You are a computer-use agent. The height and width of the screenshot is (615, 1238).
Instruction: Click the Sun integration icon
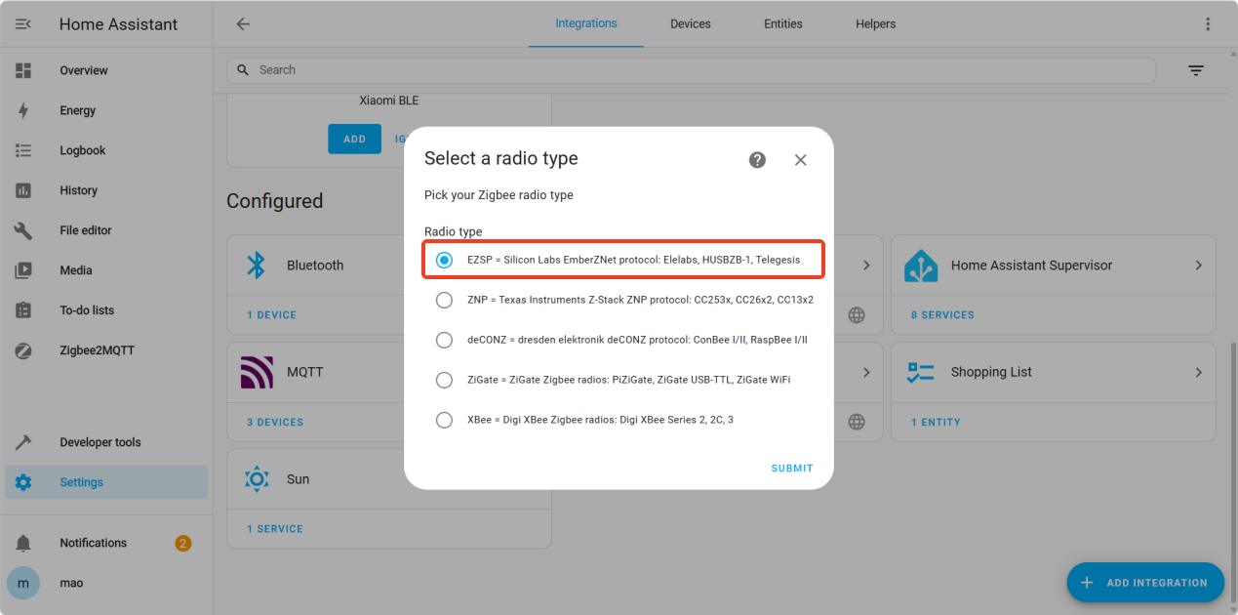click(257, 479)
